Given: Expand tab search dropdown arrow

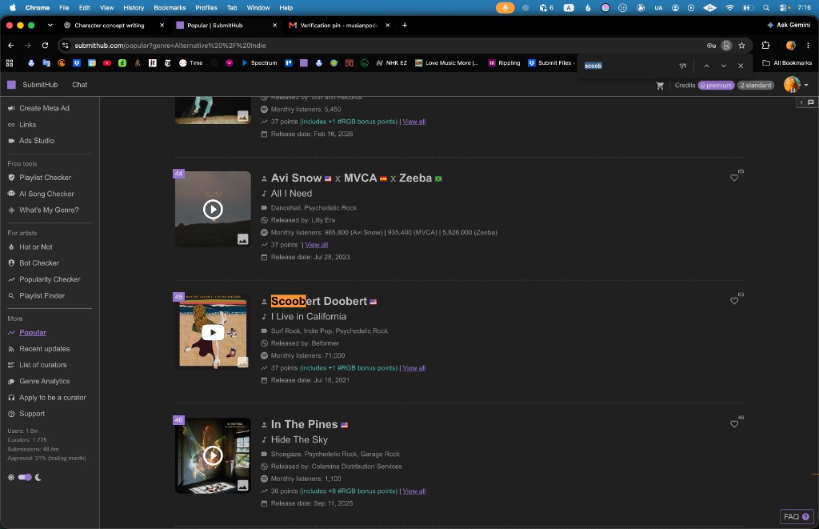Looking at the screenshot, I should pos(50,25).
